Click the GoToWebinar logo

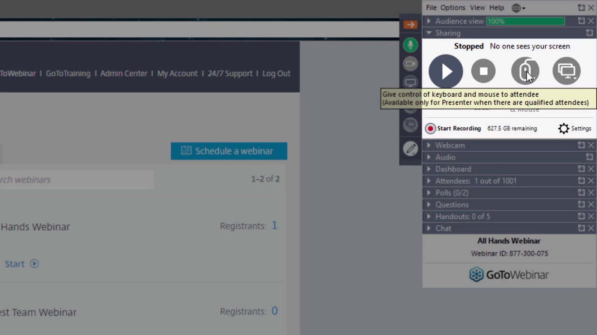pyautogui.click(x=508, y=275)
